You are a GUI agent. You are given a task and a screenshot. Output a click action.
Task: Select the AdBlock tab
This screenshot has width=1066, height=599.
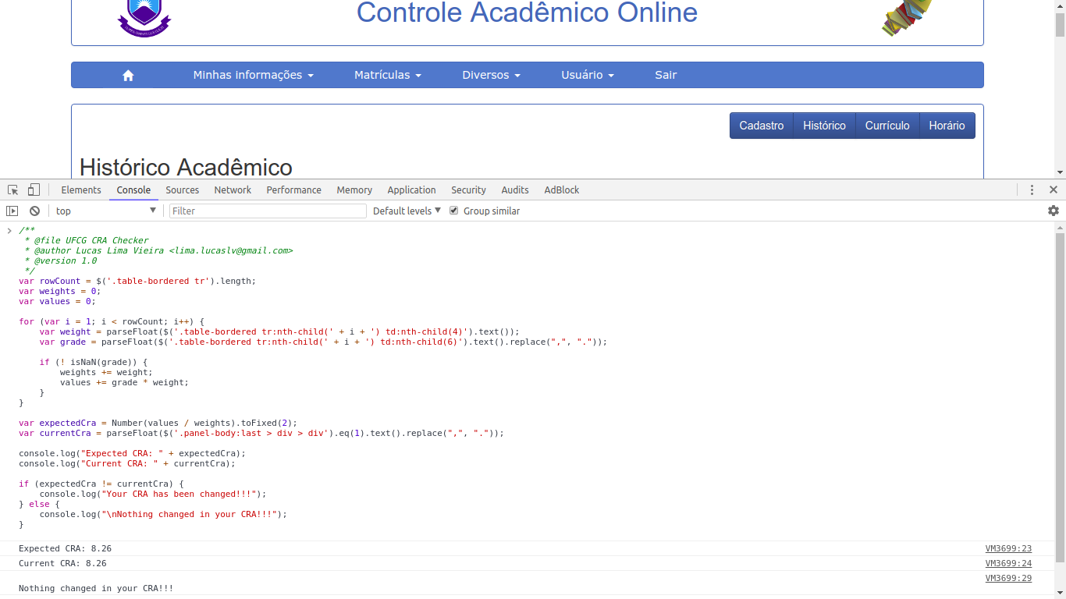coord(562,190)
